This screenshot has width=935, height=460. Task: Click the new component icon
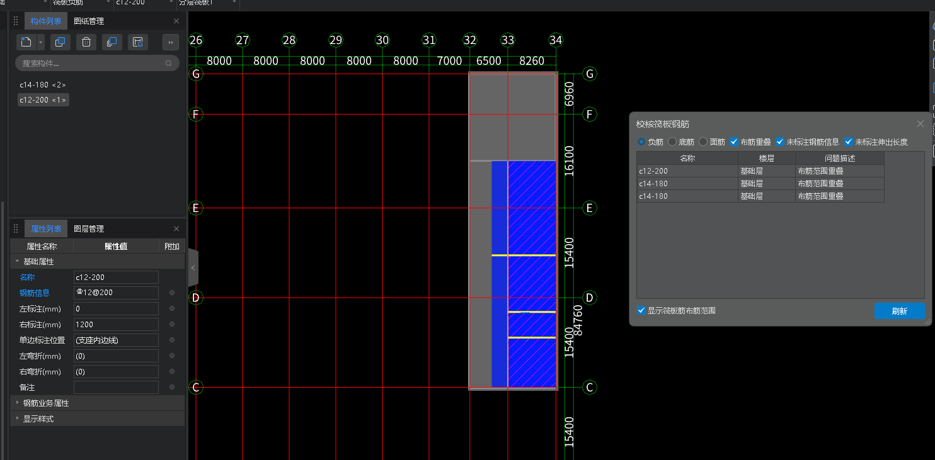click(26, 42)
